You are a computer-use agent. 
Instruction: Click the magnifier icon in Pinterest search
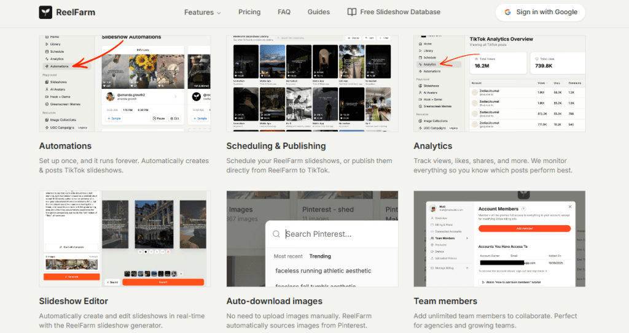click(x=277, y=234)
